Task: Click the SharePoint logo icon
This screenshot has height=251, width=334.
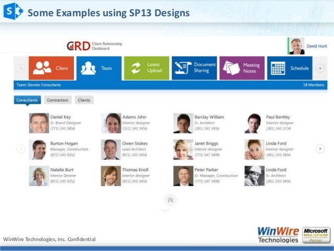Action: coord(13,11)
